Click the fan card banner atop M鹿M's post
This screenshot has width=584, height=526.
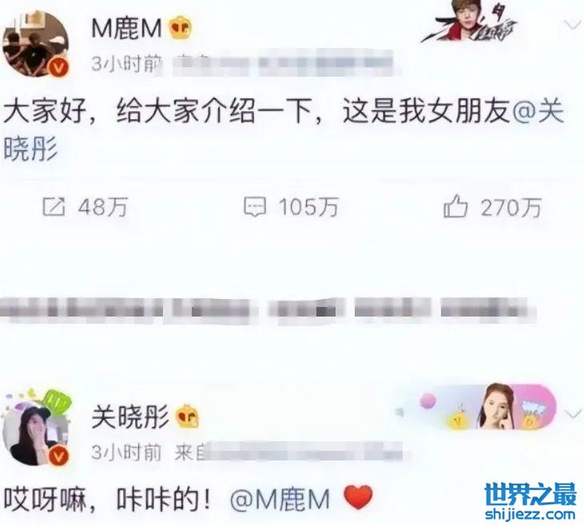pos(470,22)
